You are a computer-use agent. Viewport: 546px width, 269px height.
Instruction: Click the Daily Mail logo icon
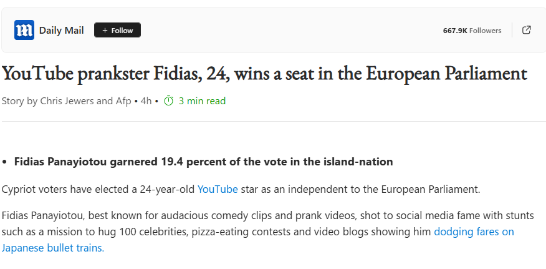[24, 30]
